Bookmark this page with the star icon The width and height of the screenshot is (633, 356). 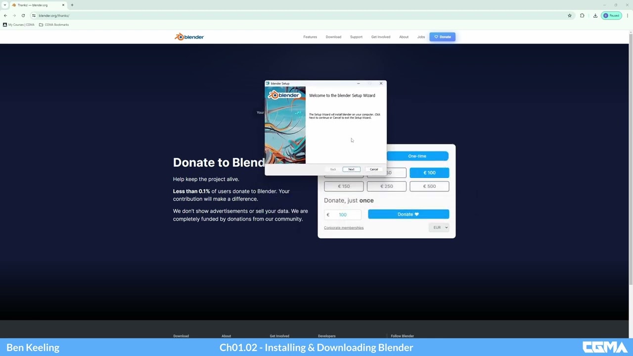click(569, 15)
